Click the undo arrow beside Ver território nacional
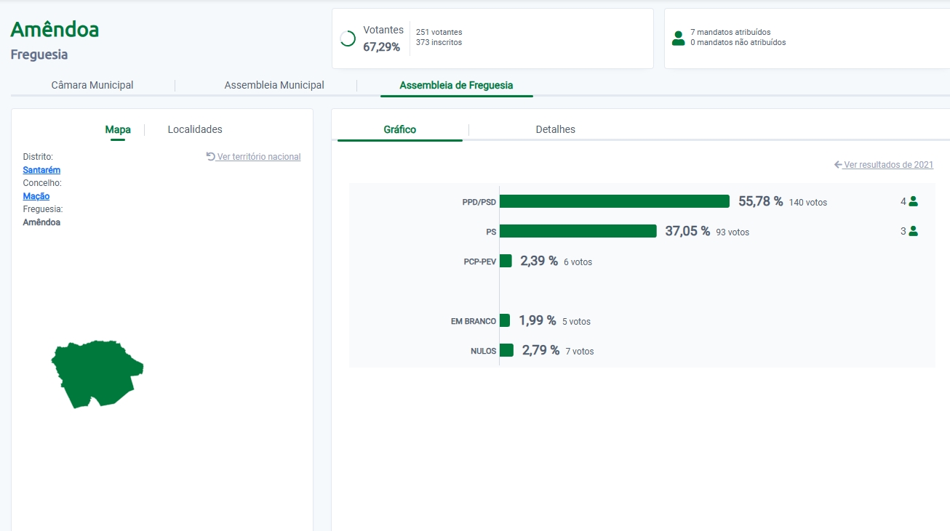 click(211, 156)
